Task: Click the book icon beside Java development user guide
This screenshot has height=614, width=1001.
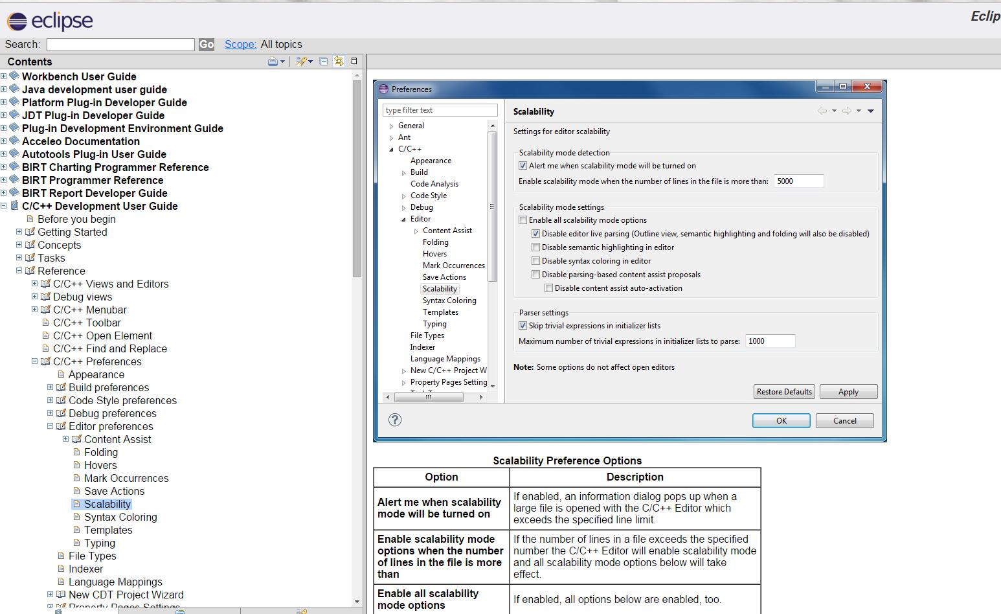Action: click(x=14, y=89)
